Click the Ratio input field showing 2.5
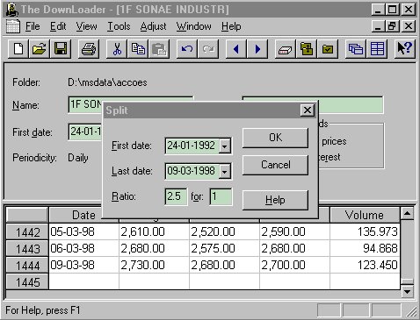 [176, 196]
